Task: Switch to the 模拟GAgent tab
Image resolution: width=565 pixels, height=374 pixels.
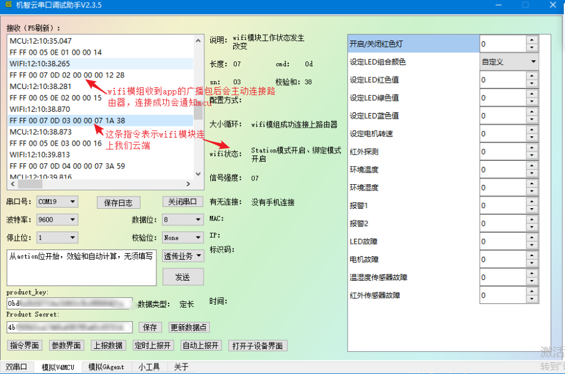Action: click(x=106, y=367)
